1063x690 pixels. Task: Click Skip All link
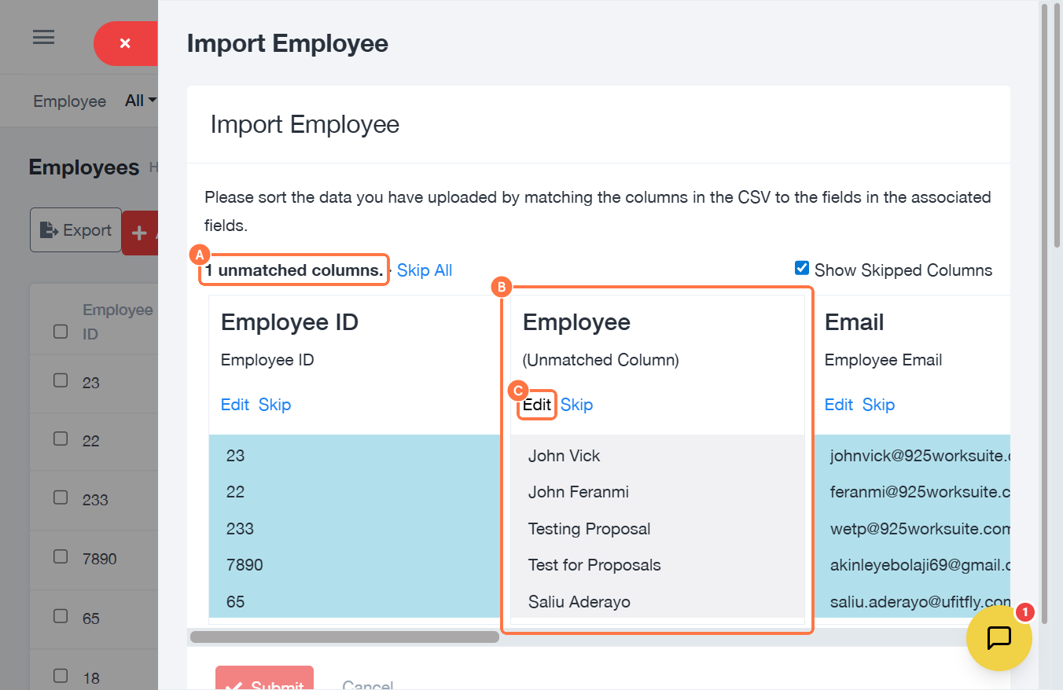coord(425,270)
